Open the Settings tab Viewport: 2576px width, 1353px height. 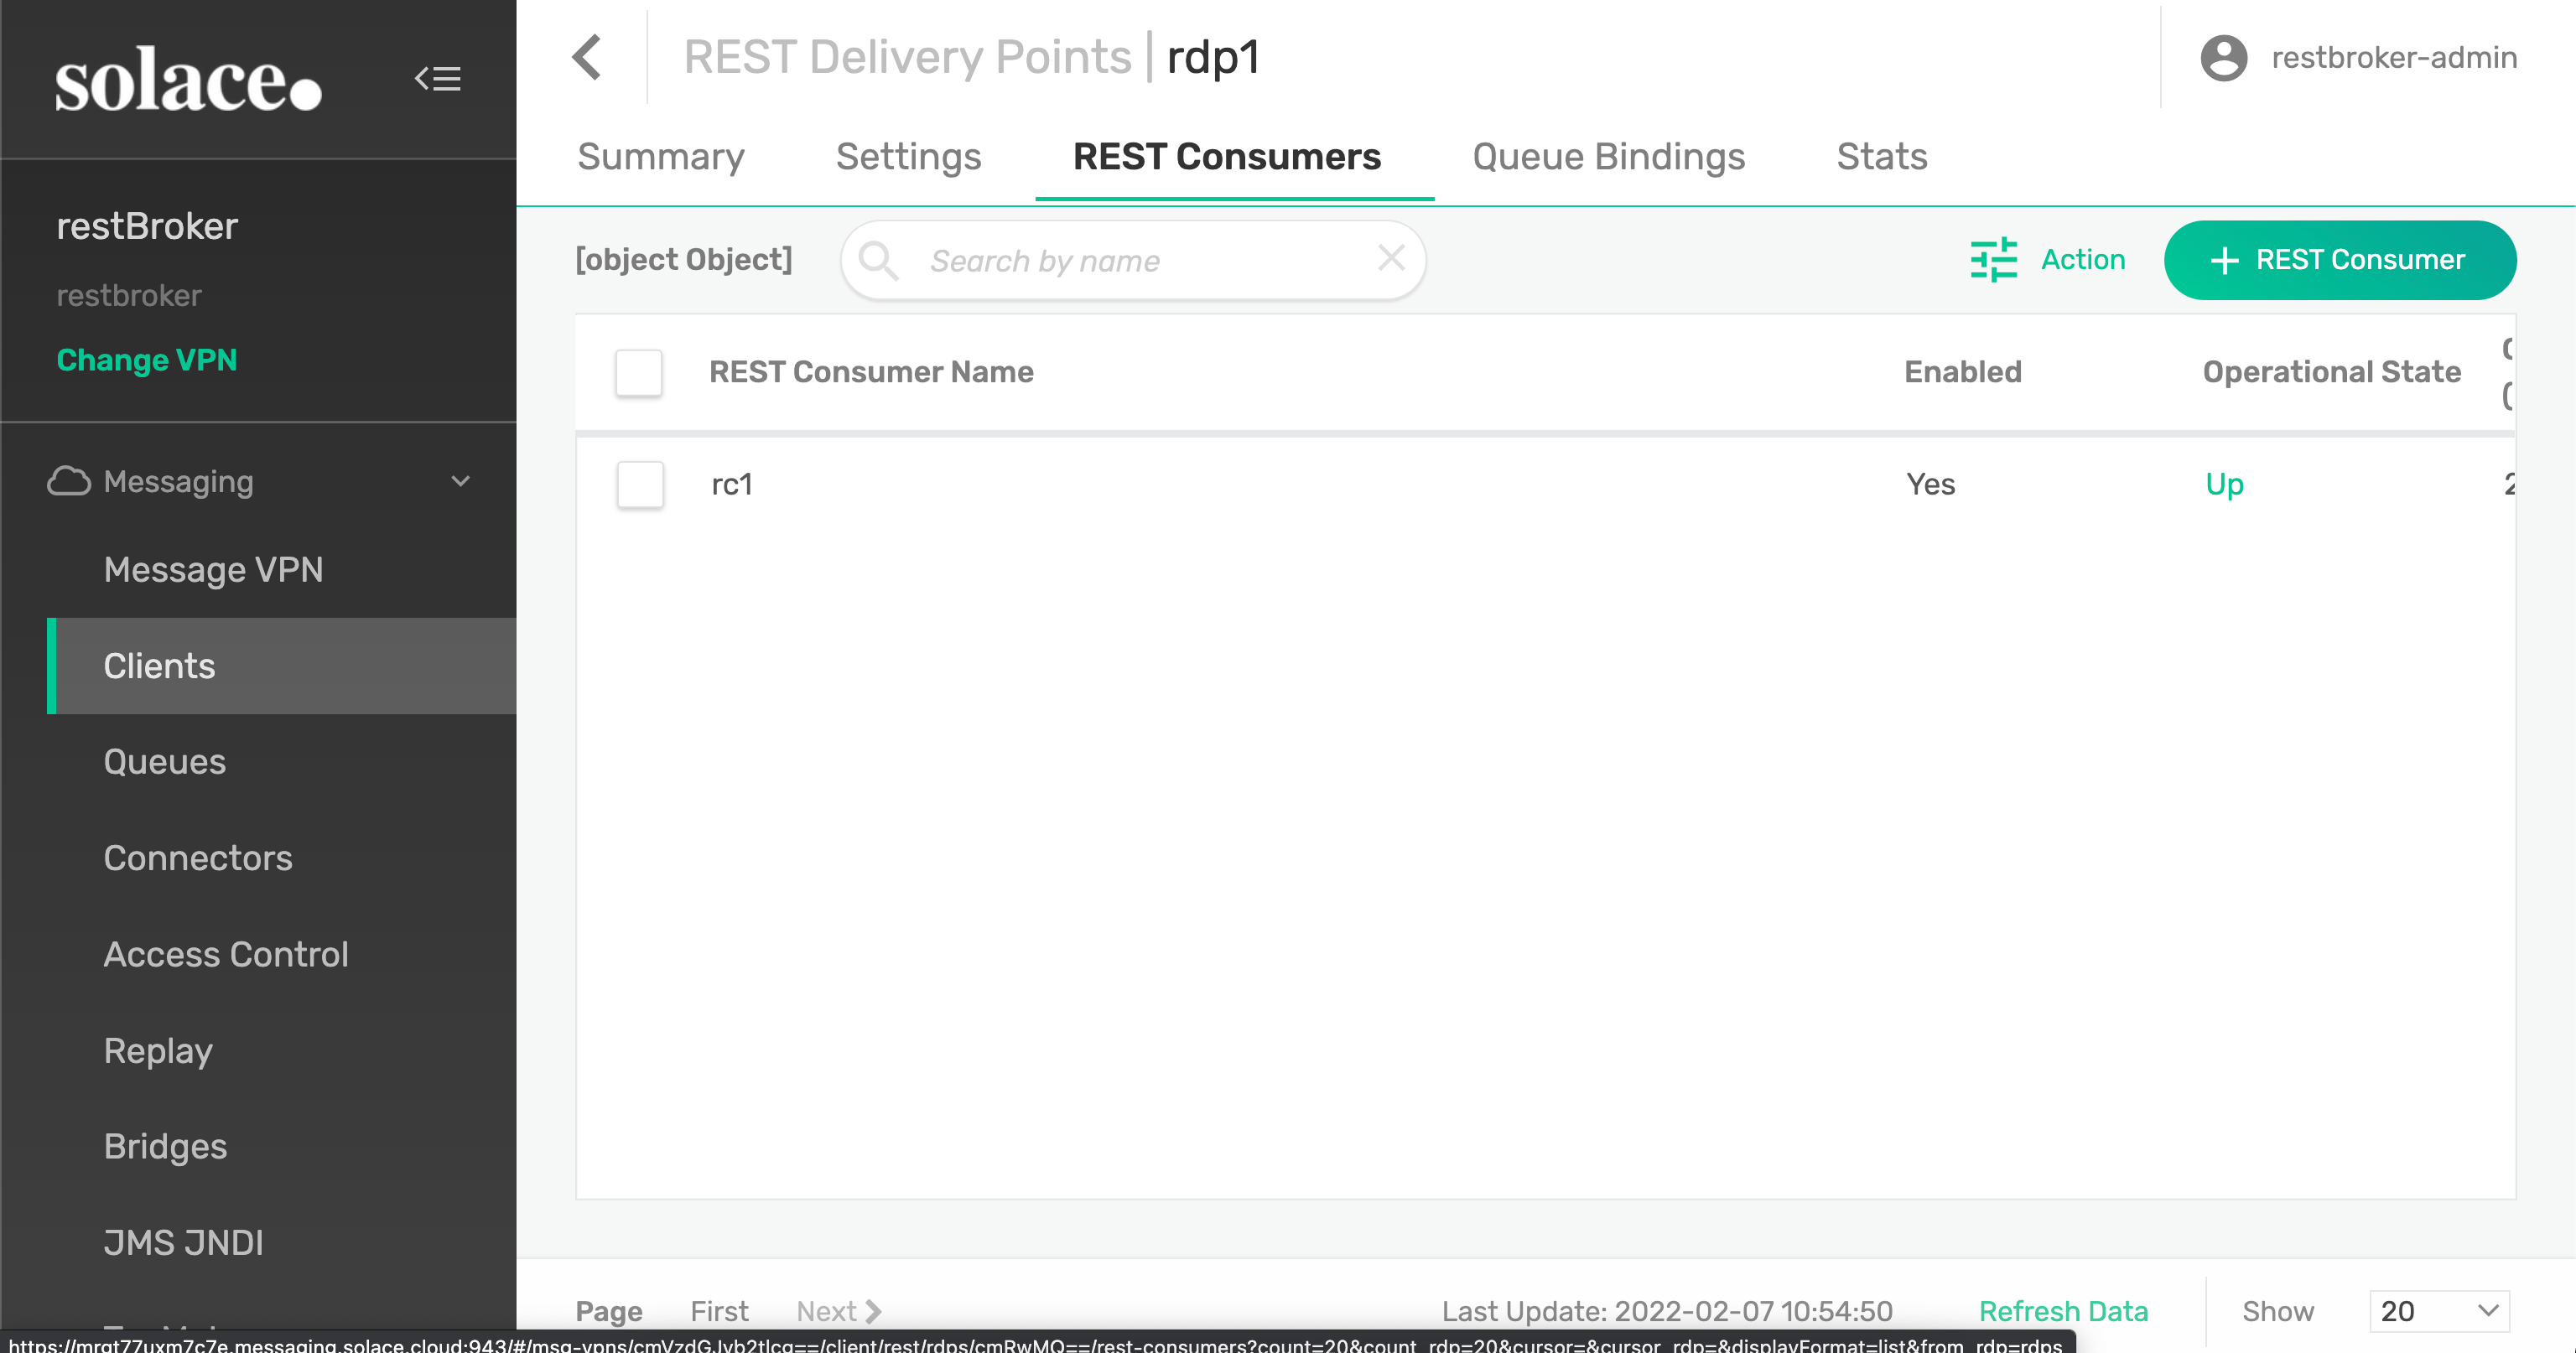click(x=908, y=157)
